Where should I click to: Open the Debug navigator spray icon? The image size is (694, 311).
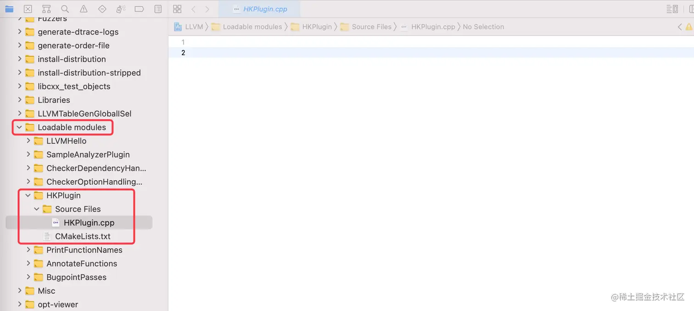point(121,9)
